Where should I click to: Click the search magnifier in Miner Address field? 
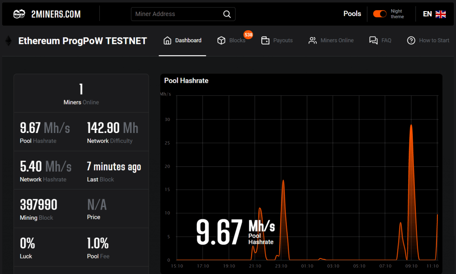(x=227, y=14)
